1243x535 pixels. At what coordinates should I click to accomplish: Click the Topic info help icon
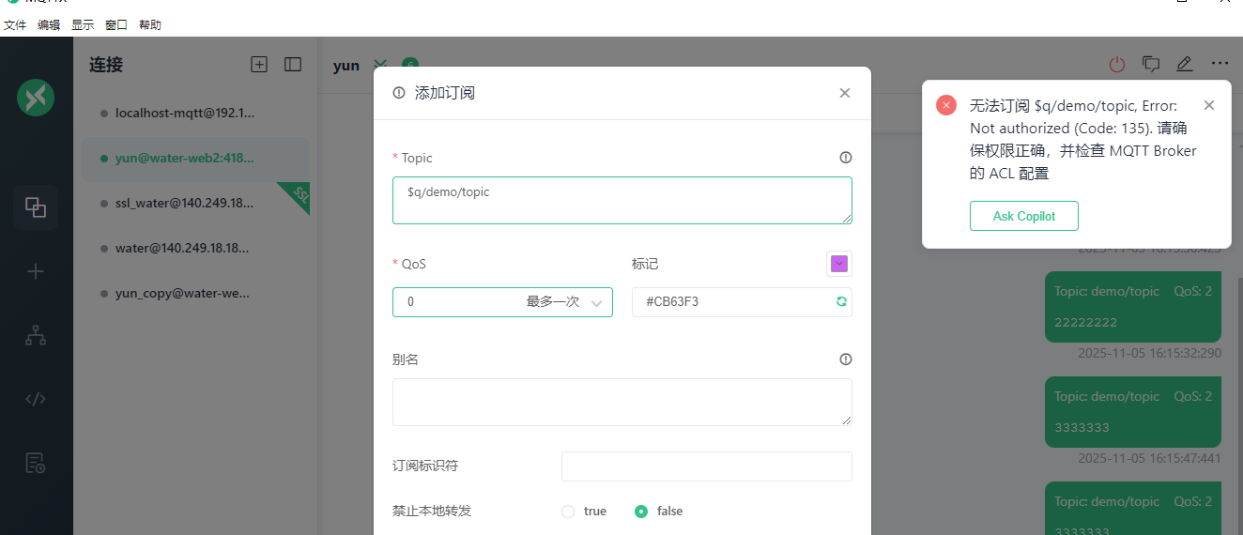(845, 158)
